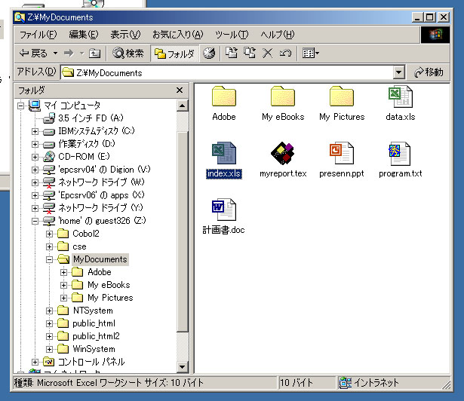This screenshot has height=401, width=464.
Task: Open the Edit (編集) menu
Action: pos(84,35)
